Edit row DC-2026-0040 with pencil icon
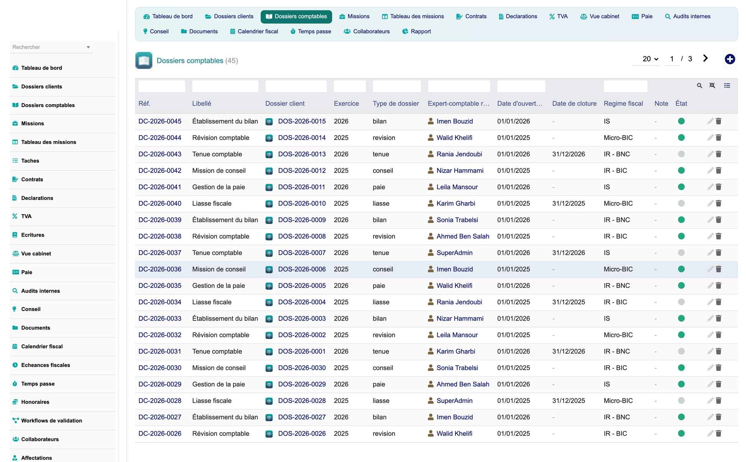 710,204
